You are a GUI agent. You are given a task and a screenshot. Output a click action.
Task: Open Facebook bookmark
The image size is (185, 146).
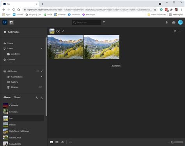point(74,14)
